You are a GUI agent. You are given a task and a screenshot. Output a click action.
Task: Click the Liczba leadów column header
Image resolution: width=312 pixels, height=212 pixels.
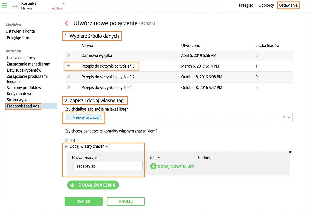point(267,45)
